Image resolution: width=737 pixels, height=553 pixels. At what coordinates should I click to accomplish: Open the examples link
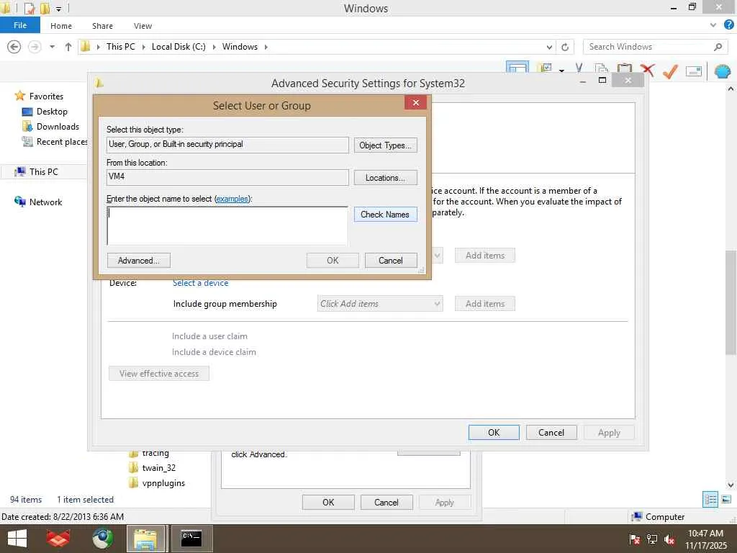pyautogui.click(x=232, y=199)
